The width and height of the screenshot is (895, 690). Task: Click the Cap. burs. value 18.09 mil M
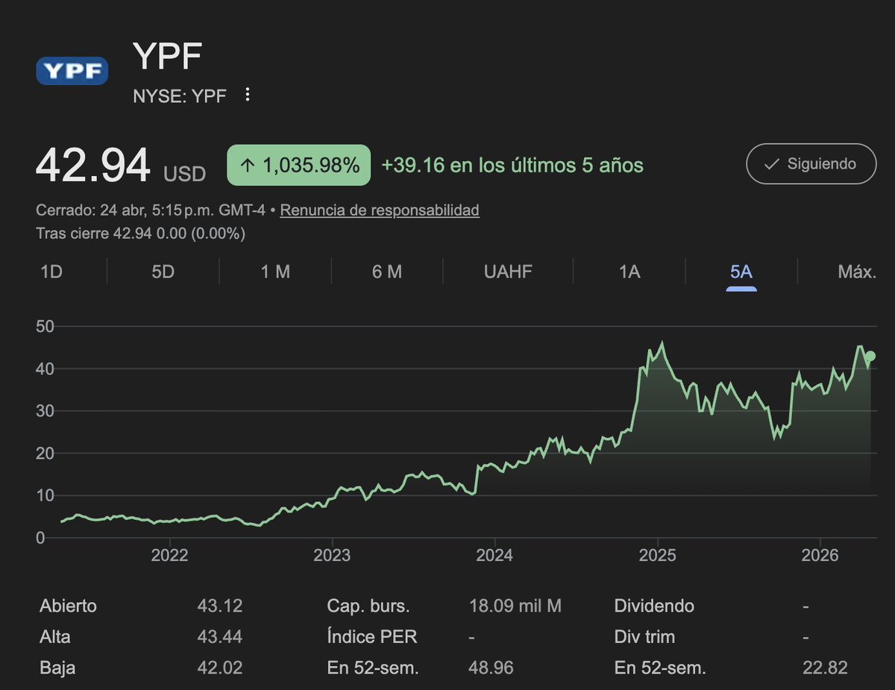pyautogui.click(x=515, y=606)
